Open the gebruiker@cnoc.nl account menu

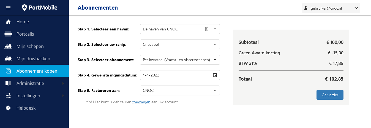(x=331, y=8)
